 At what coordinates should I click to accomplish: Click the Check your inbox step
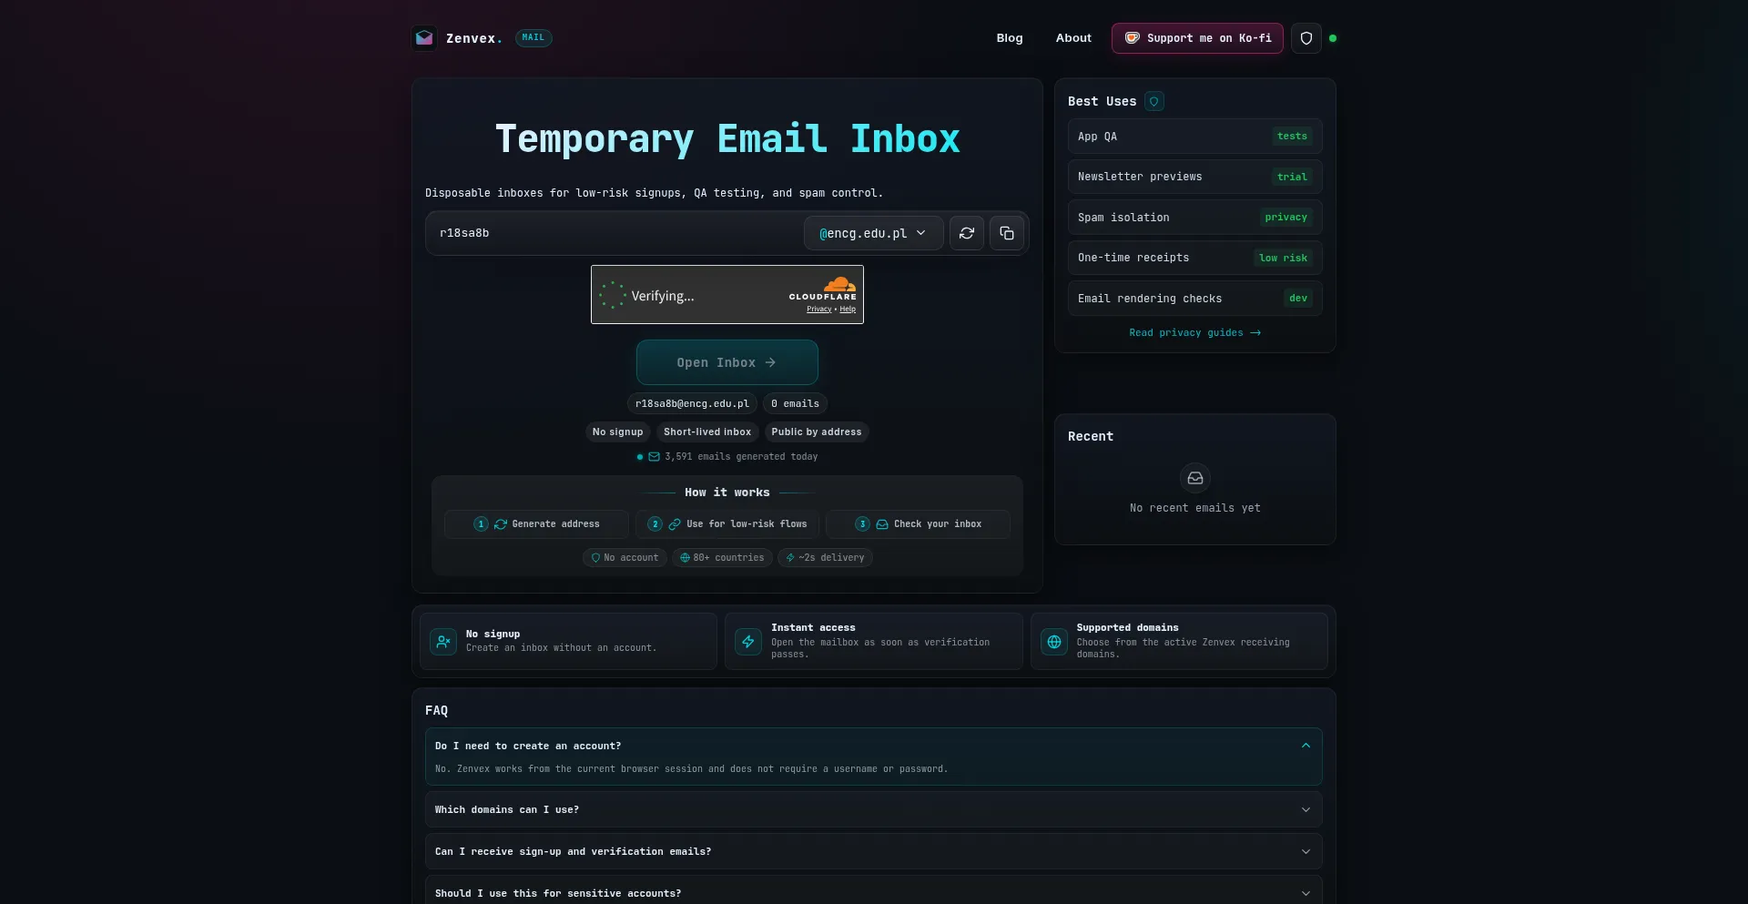(918, 524)
